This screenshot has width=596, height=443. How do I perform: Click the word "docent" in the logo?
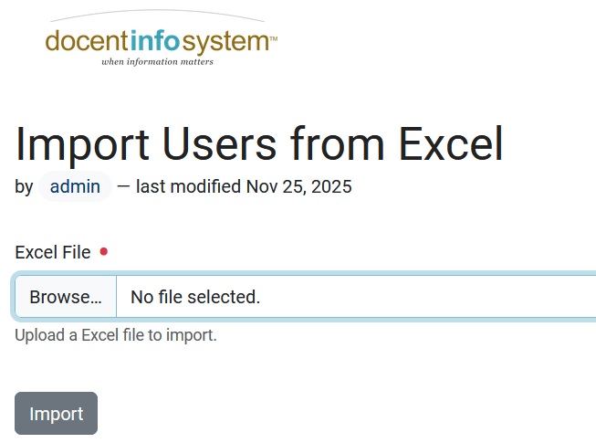coord(87,41)
